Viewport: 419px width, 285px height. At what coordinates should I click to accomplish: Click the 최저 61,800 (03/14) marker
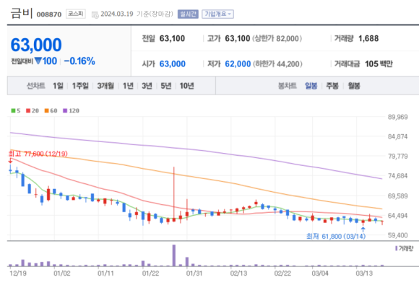(336, 236)
